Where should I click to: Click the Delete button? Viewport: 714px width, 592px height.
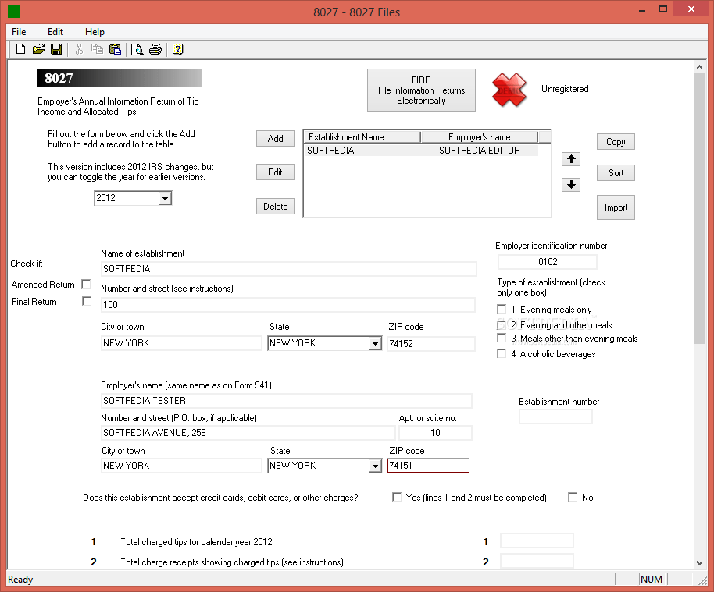pos(275,207)
